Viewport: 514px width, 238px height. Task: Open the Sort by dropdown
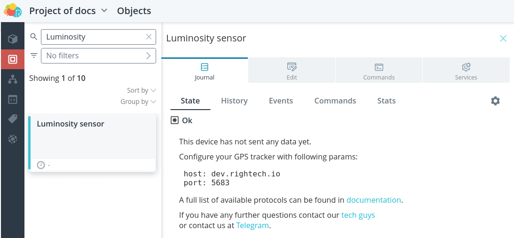[141, 90]
